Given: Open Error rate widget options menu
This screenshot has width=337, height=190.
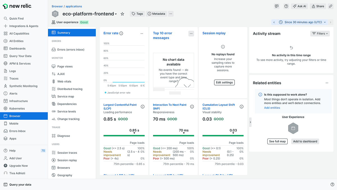Looking at the screenshot, I should tap(142, 33).
